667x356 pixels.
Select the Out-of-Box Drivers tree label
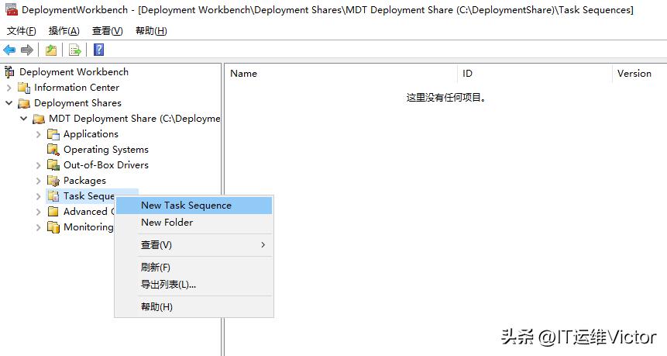(106, 165)
